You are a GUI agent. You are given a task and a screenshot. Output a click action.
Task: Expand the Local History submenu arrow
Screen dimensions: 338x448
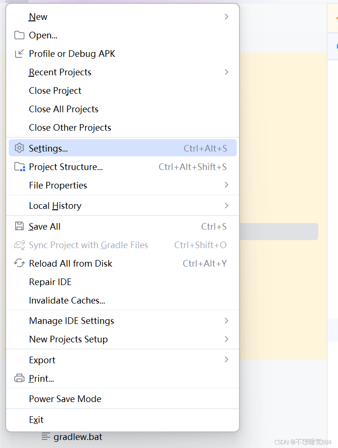(x=226, y=206)
